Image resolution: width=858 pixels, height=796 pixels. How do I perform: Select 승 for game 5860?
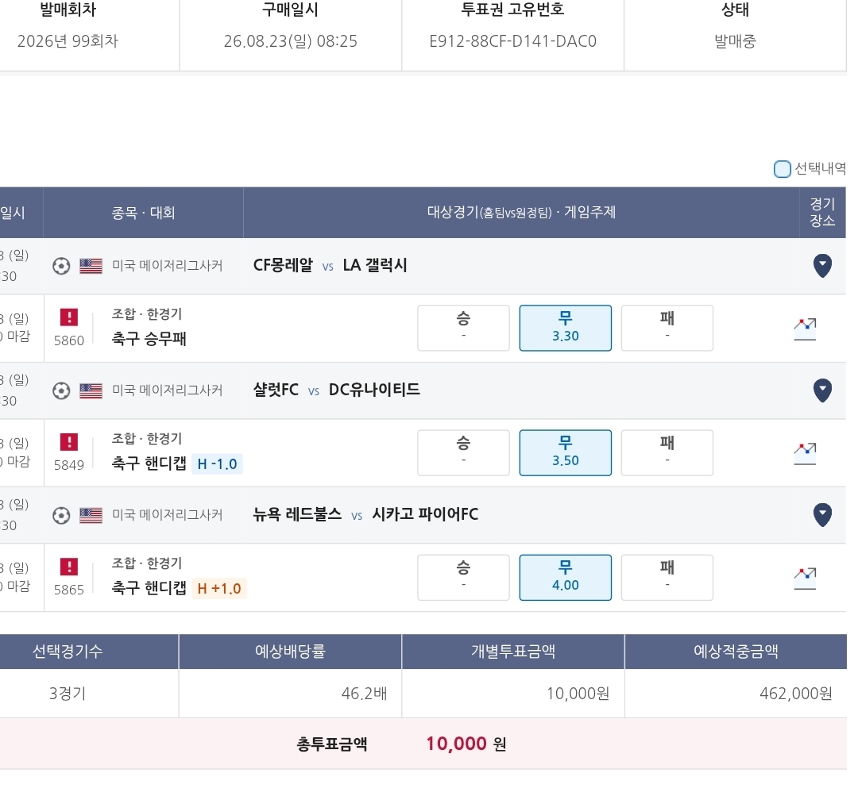[463, 328]
